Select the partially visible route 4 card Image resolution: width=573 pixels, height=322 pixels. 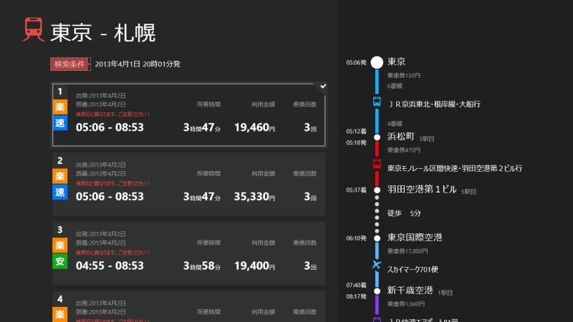[x=190, y=306]
